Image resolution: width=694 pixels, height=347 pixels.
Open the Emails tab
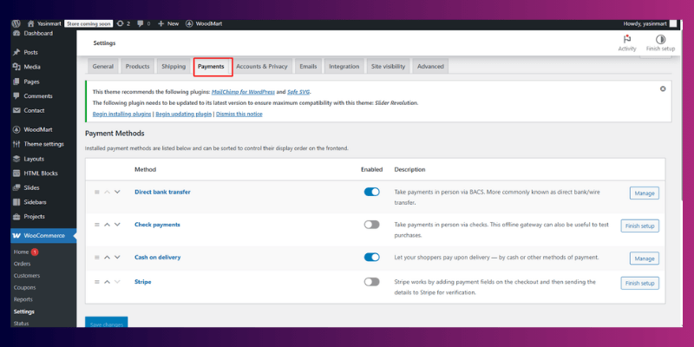[308, 67]
